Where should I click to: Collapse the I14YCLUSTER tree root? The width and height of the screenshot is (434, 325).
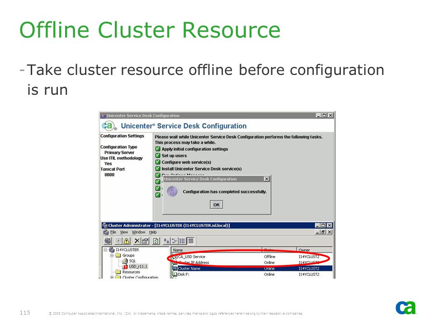tap(105, 250)
